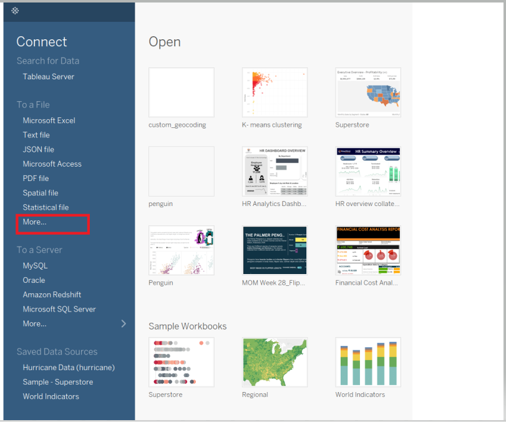The width and height of the screenshot is (506, 422).
Task: Open the MOM Week 28_Flip workbook thumbnail
Action: [275, 250]
